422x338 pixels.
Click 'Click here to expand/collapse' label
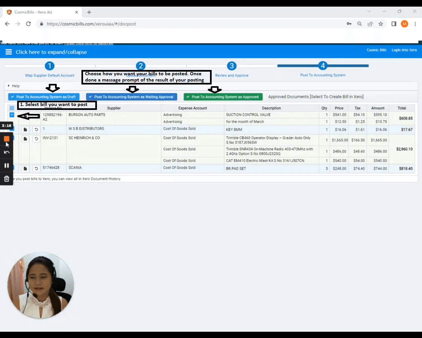tap(51, 52)
